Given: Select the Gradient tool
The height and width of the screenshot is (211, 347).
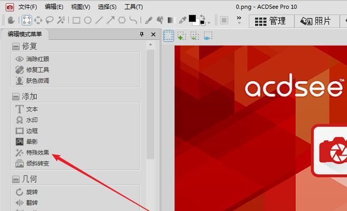Looking at the screenshot, I should (171, 21).
